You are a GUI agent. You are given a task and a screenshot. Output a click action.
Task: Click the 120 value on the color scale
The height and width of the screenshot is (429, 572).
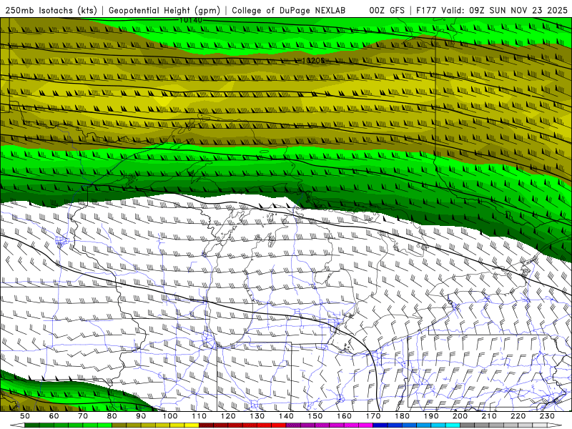point(228,416)
